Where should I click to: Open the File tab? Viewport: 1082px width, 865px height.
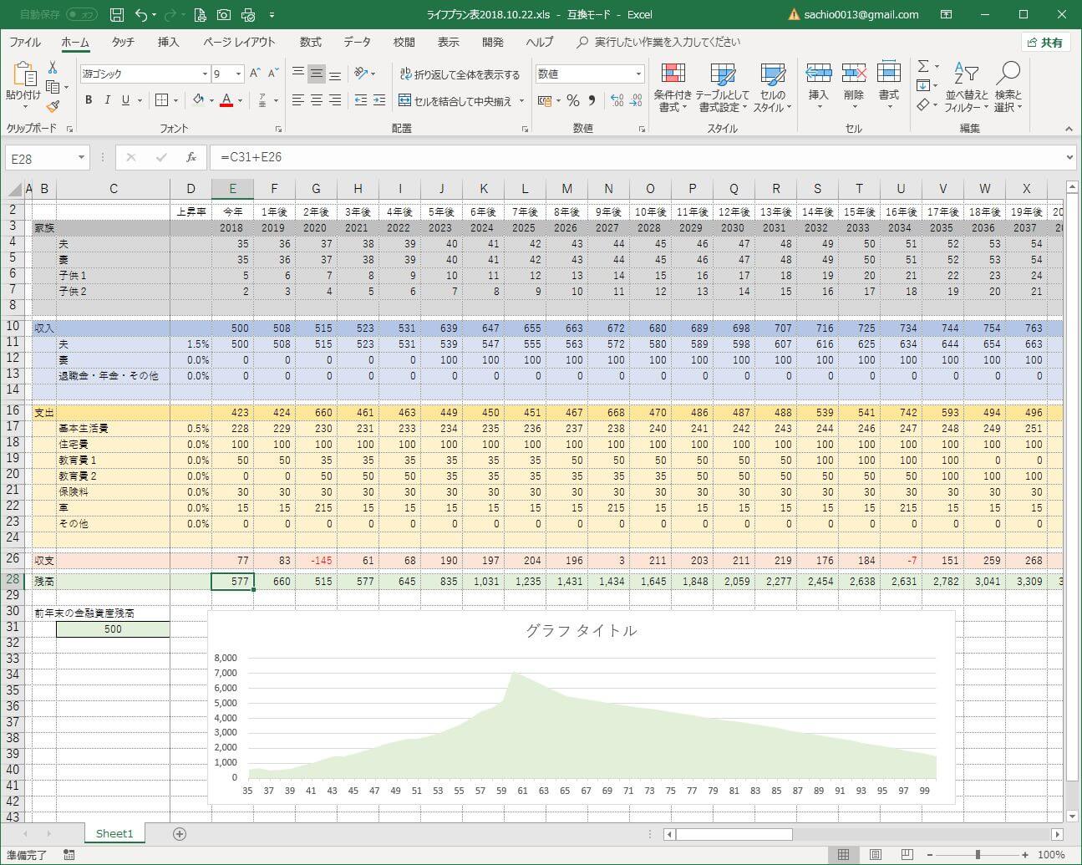click(x=25, y=42)
